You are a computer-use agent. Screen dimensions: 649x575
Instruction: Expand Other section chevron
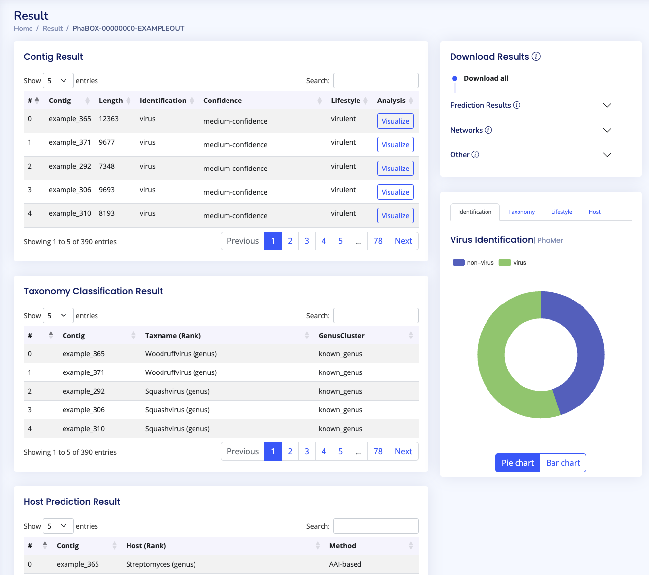click(x=607, y=155)
